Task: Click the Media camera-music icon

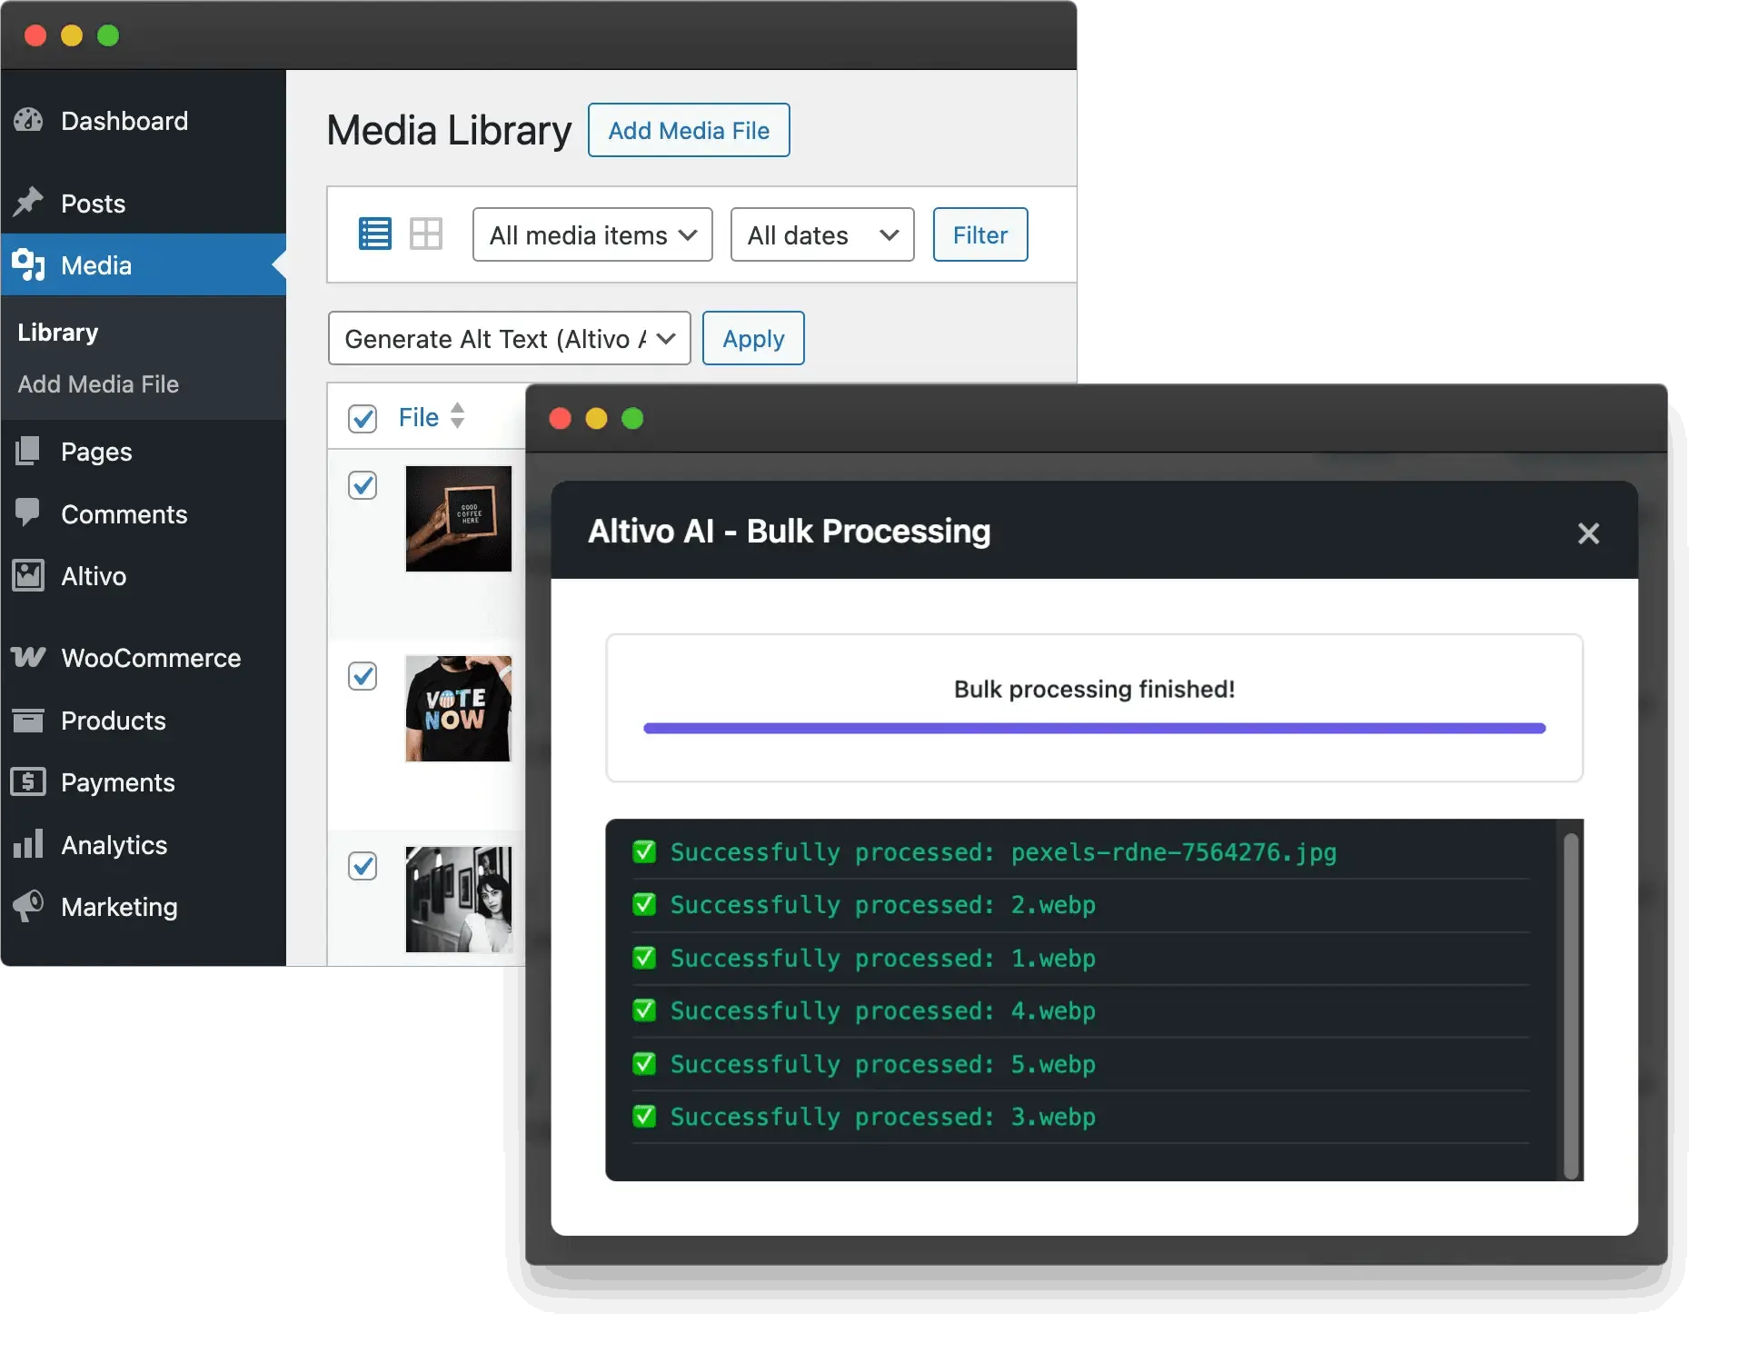Action: coord(28,264)
